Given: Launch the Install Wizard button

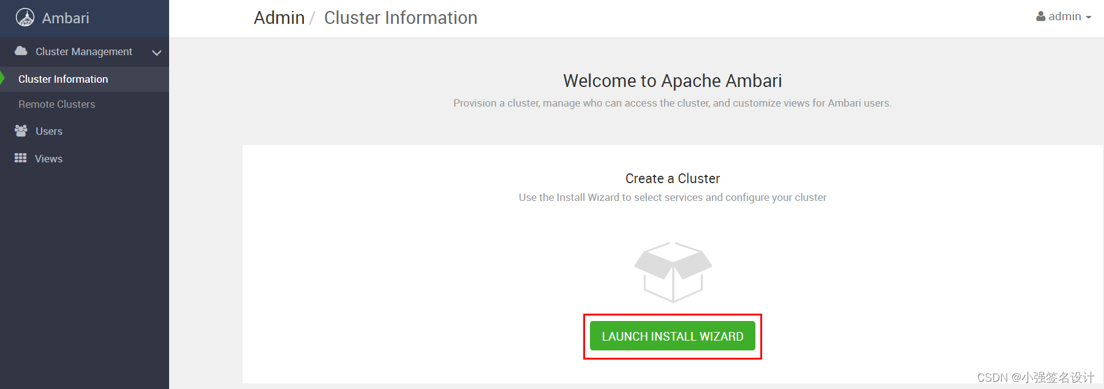Looking at the screenshot, I should pyautogui.click(x=673, y=336).
